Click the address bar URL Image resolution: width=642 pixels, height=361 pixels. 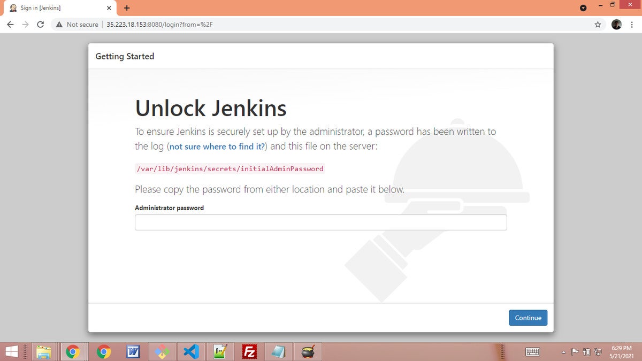click(x=159, y=25)
